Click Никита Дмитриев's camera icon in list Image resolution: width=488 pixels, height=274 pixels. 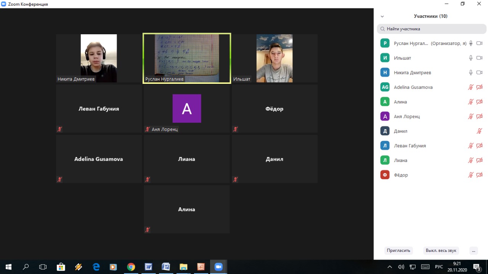point(480,72)
